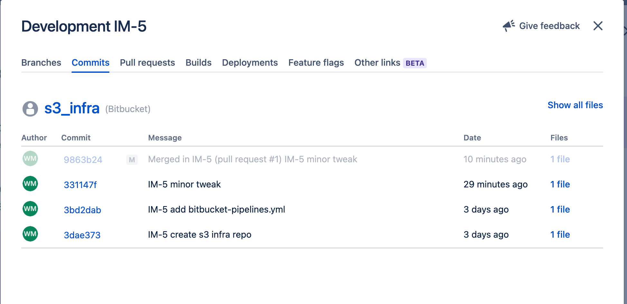Click the M merge badge on commit 9863b24
This screenshot has height=304, width=627.
(x=131, y=160)
